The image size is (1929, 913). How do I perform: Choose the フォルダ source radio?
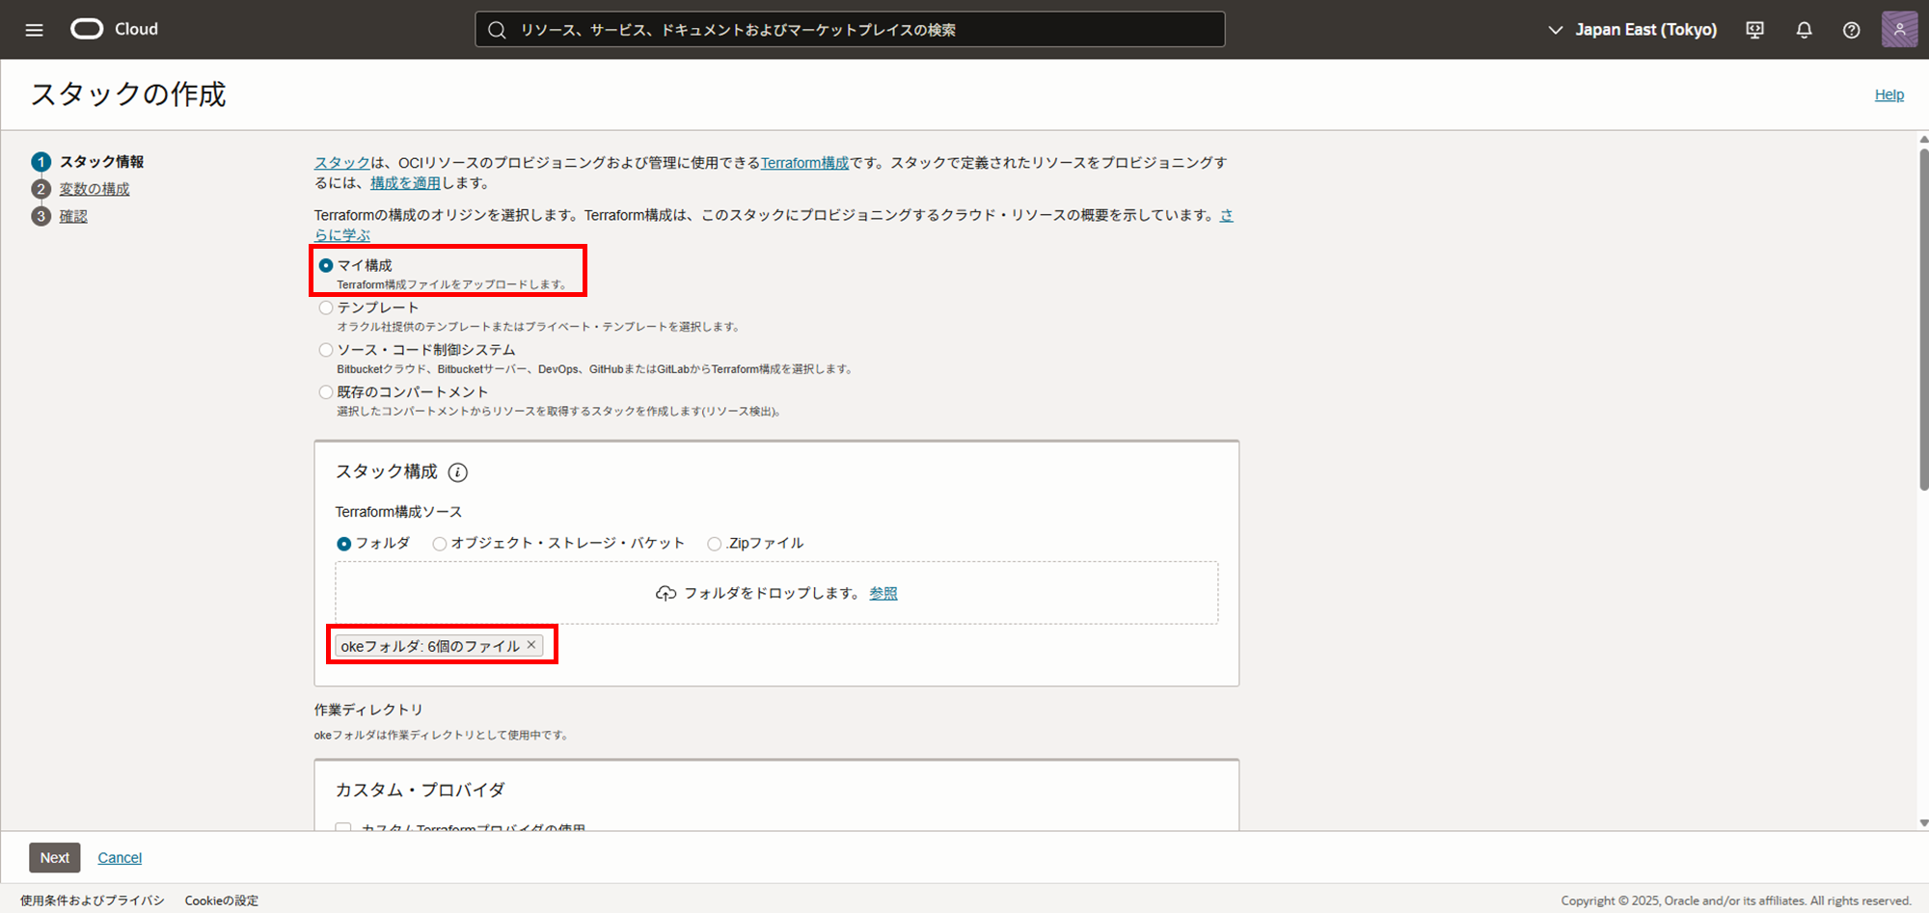tap(343, 544)
